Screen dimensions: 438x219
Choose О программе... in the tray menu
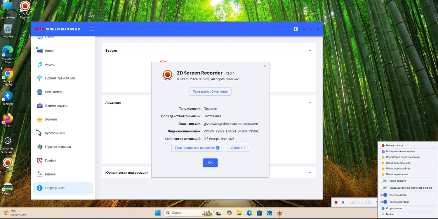(x=408, y=208)
